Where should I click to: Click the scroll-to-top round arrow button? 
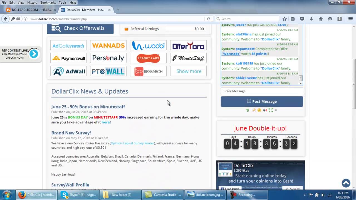[346, 183]
